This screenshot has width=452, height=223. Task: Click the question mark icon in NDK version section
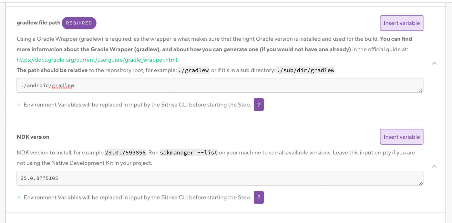pos(259,197)
